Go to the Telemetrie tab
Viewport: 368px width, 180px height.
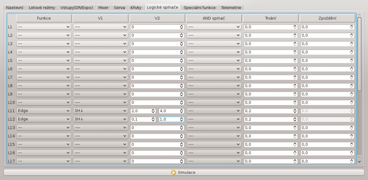pyautogui.click(x=231, y=7)
